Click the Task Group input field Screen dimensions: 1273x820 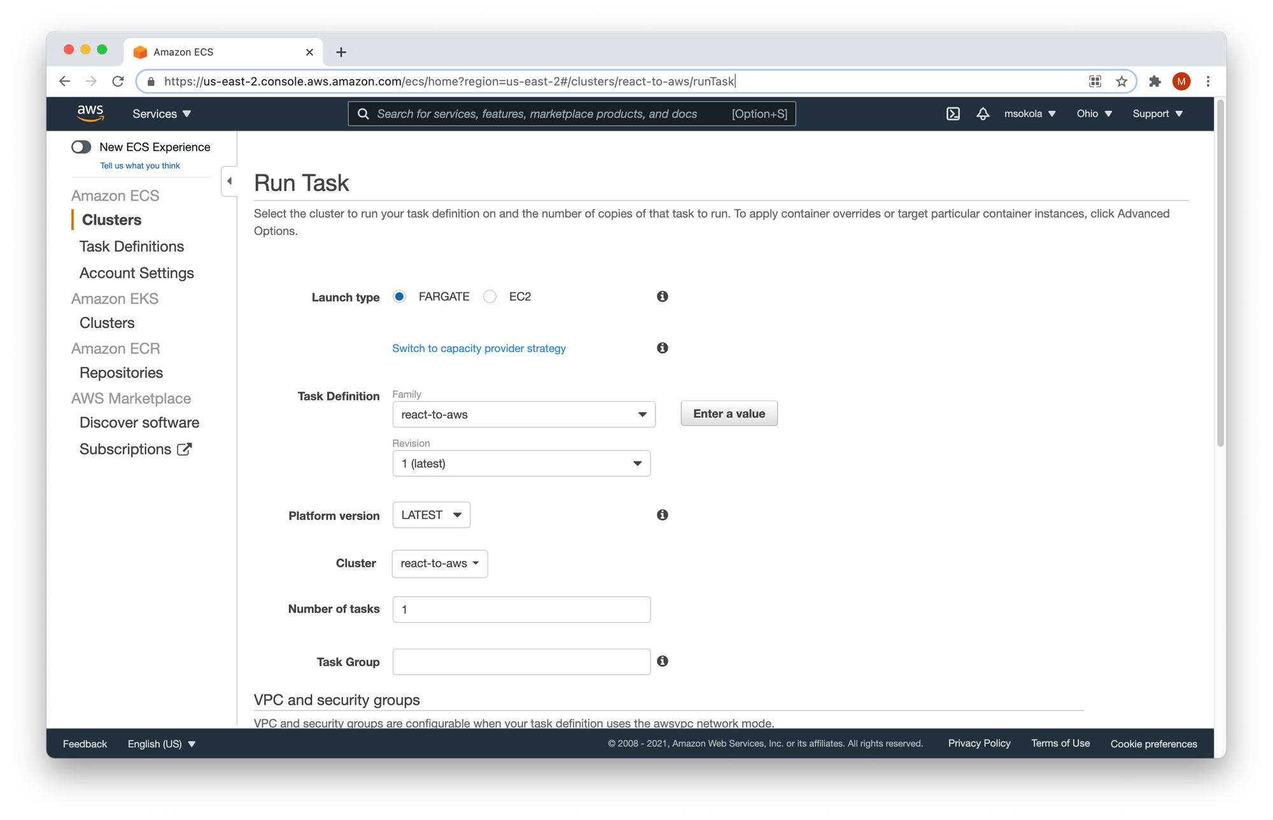[x=521, y=661]
